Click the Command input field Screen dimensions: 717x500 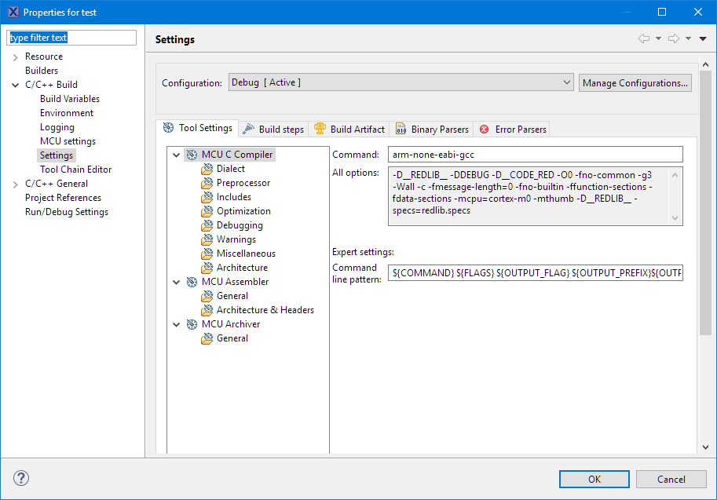536,155
